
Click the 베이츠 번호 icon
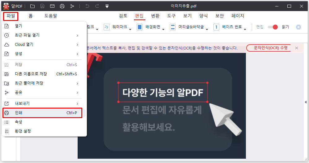[x=216, y=27]
